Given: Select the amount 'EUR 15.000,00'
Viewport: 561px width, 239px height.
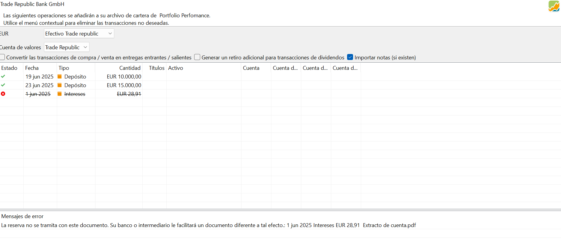Looking at the screenshot, I should [124, 85].
